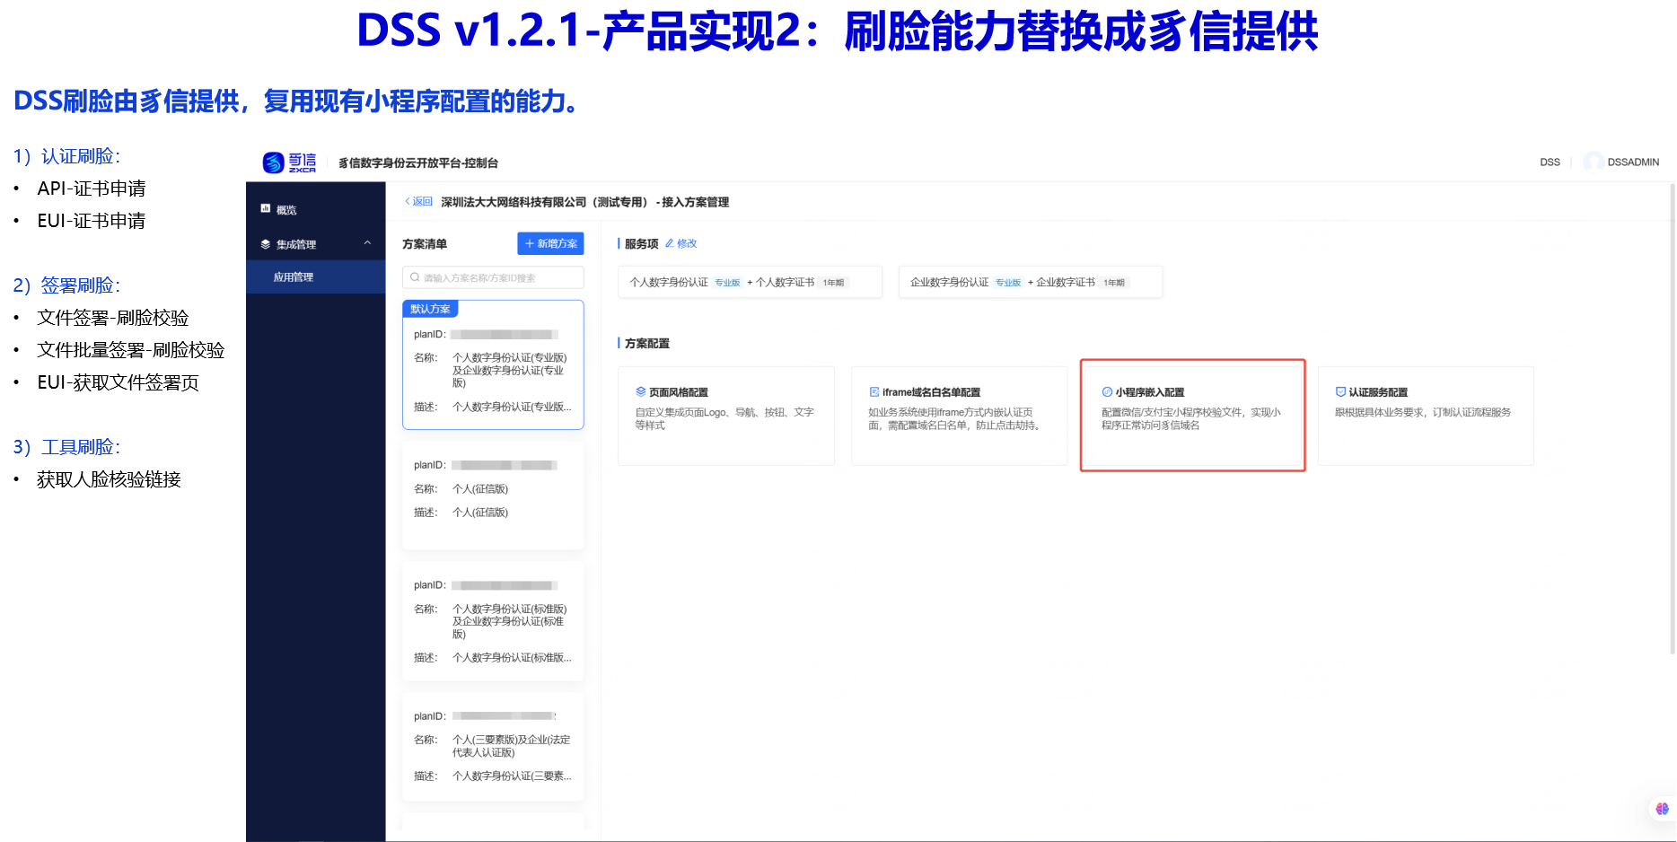Click the 个人数字身份认证 专业版 tag
This screenshot has width=1677, height=842.
[727, 283]
